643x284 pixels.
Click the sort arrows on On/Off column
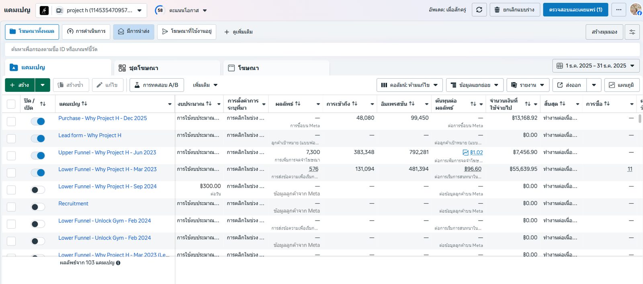pos(43,103)
